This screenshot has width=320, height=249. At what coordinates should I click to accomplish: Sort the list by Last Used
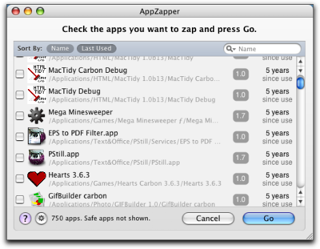[97, 48]
